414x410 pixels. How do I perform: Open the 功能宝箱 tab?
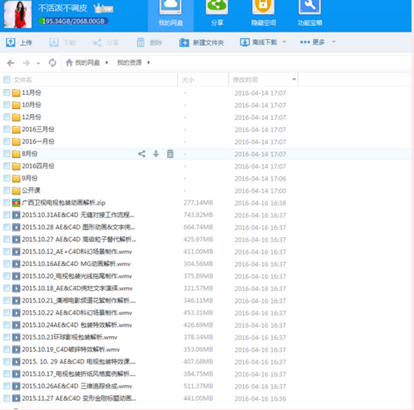pyautogui.click(x=310, y=15)
